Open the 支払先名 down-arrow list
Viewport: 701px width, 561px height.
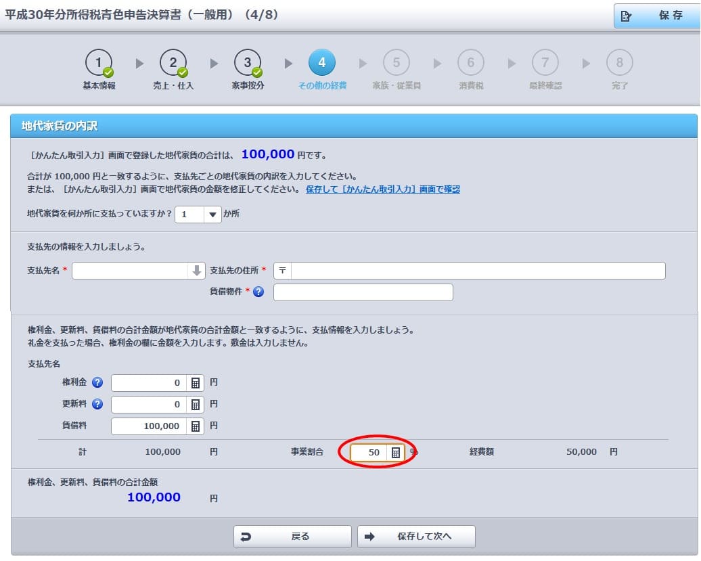[196, 271]
